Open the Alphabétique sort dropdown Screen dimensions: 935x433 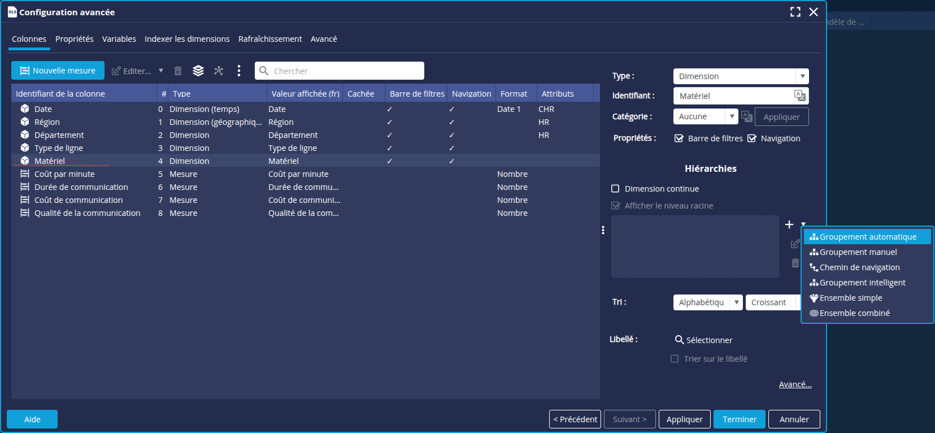[708, 302]
